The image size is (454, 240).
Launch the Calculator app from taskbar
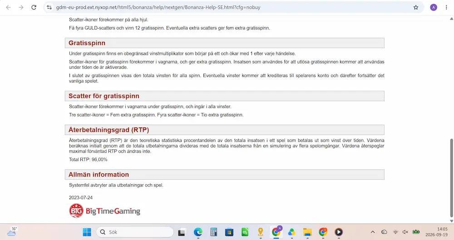pos(214,232)
